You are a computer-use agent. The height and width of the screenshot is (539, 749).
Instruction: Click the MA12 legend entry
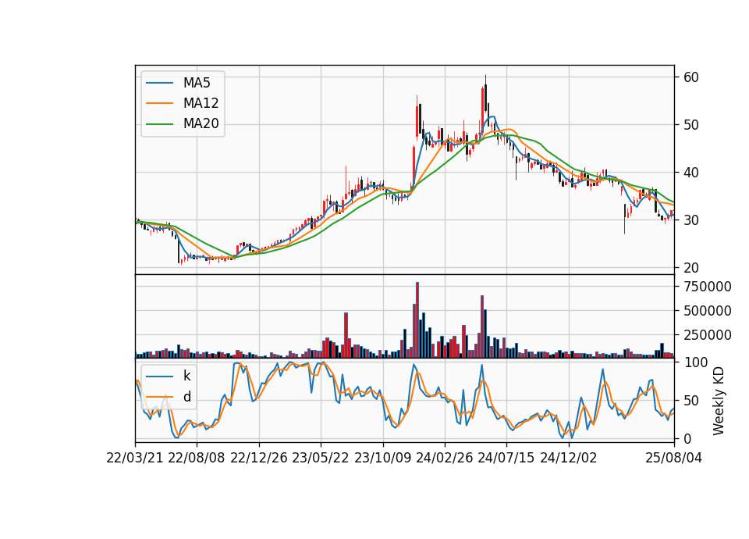183,103
